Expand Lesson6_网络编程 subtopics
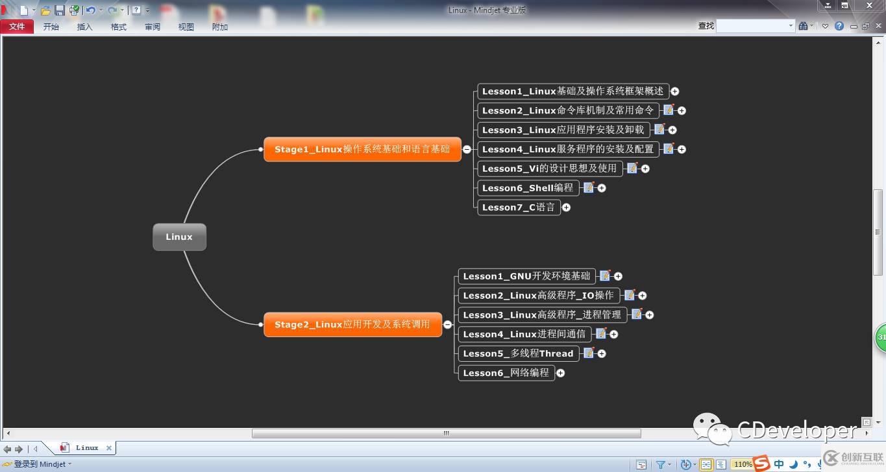 pyautogui.click(x=560, y=373)
